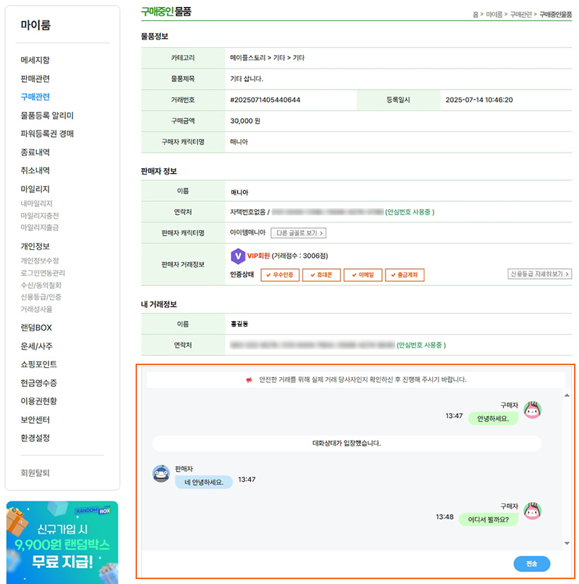Click the seller's blue avatar icon
This screenshot has height=584, width=579.
click(161, 475)
